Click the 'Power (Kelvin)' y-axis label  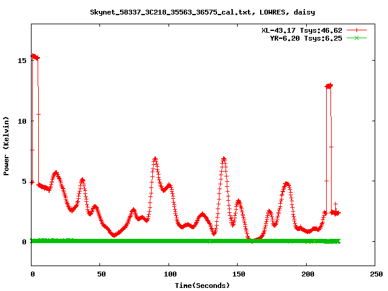[6, 146]
